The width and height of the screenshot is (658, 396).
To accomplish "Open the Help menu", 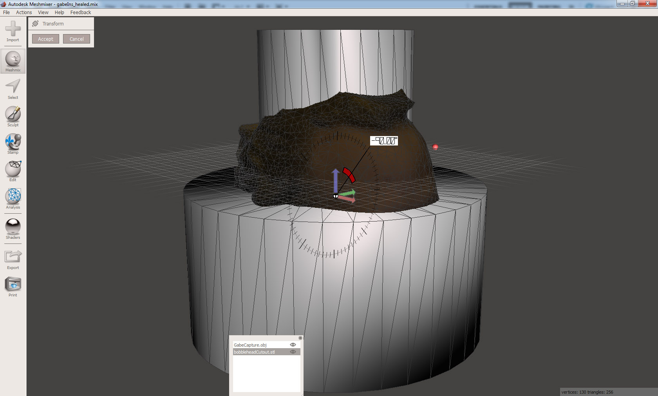I will click(60, 13).
